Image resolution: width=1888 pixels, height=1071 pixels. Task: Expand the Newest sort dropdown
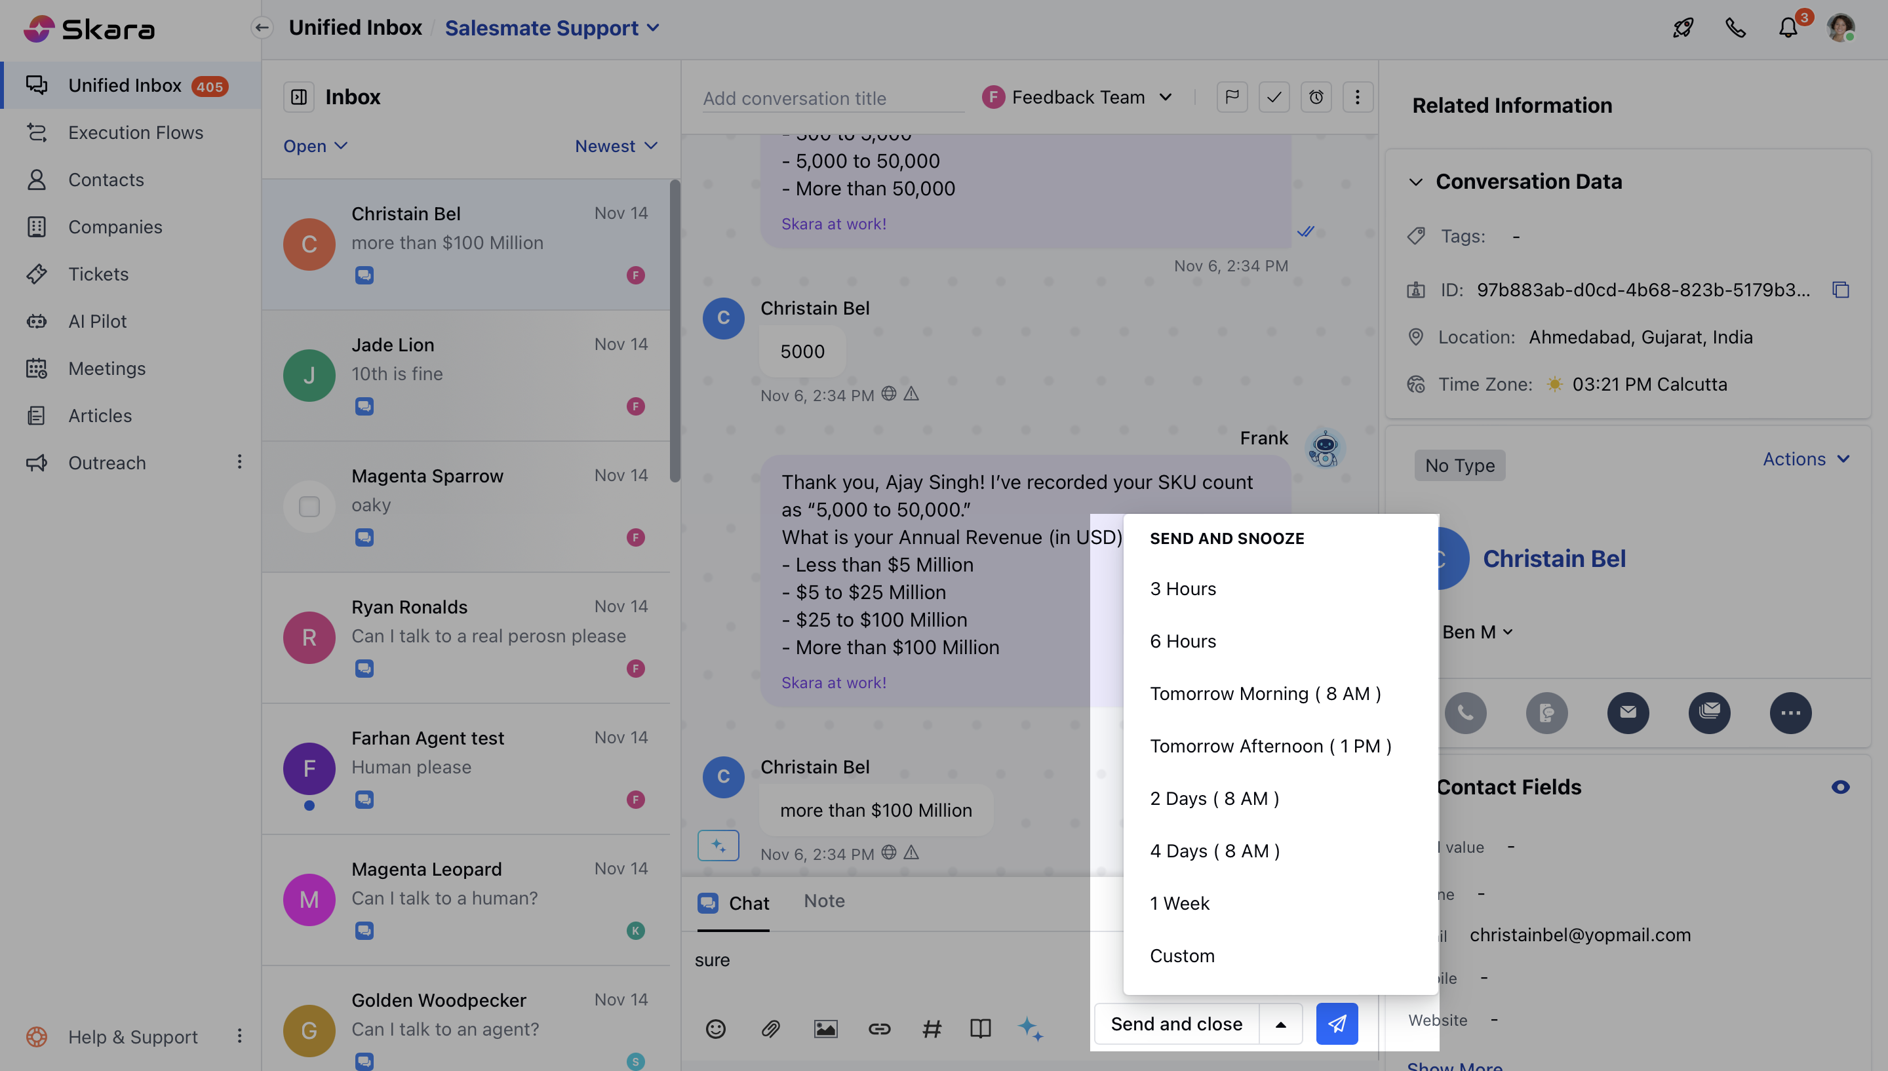point(616,146)
